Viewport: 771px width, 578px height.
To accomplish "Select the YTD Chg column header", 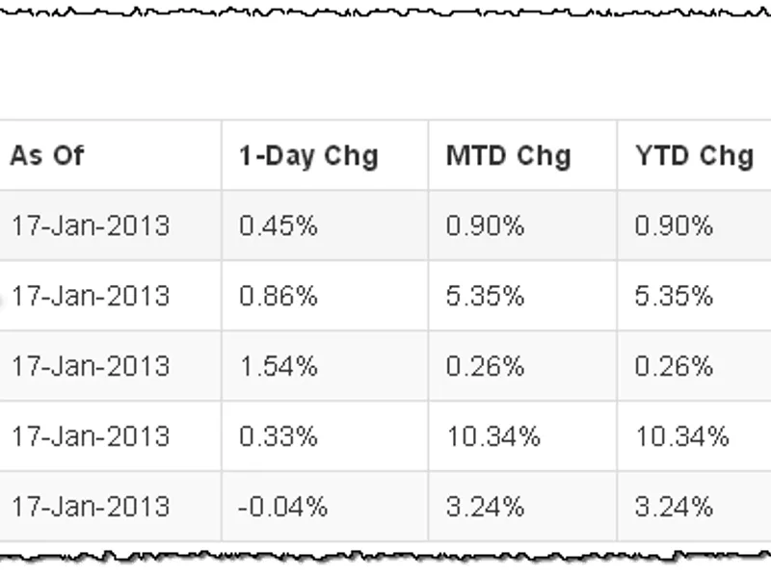I will (x=694, y=157).
